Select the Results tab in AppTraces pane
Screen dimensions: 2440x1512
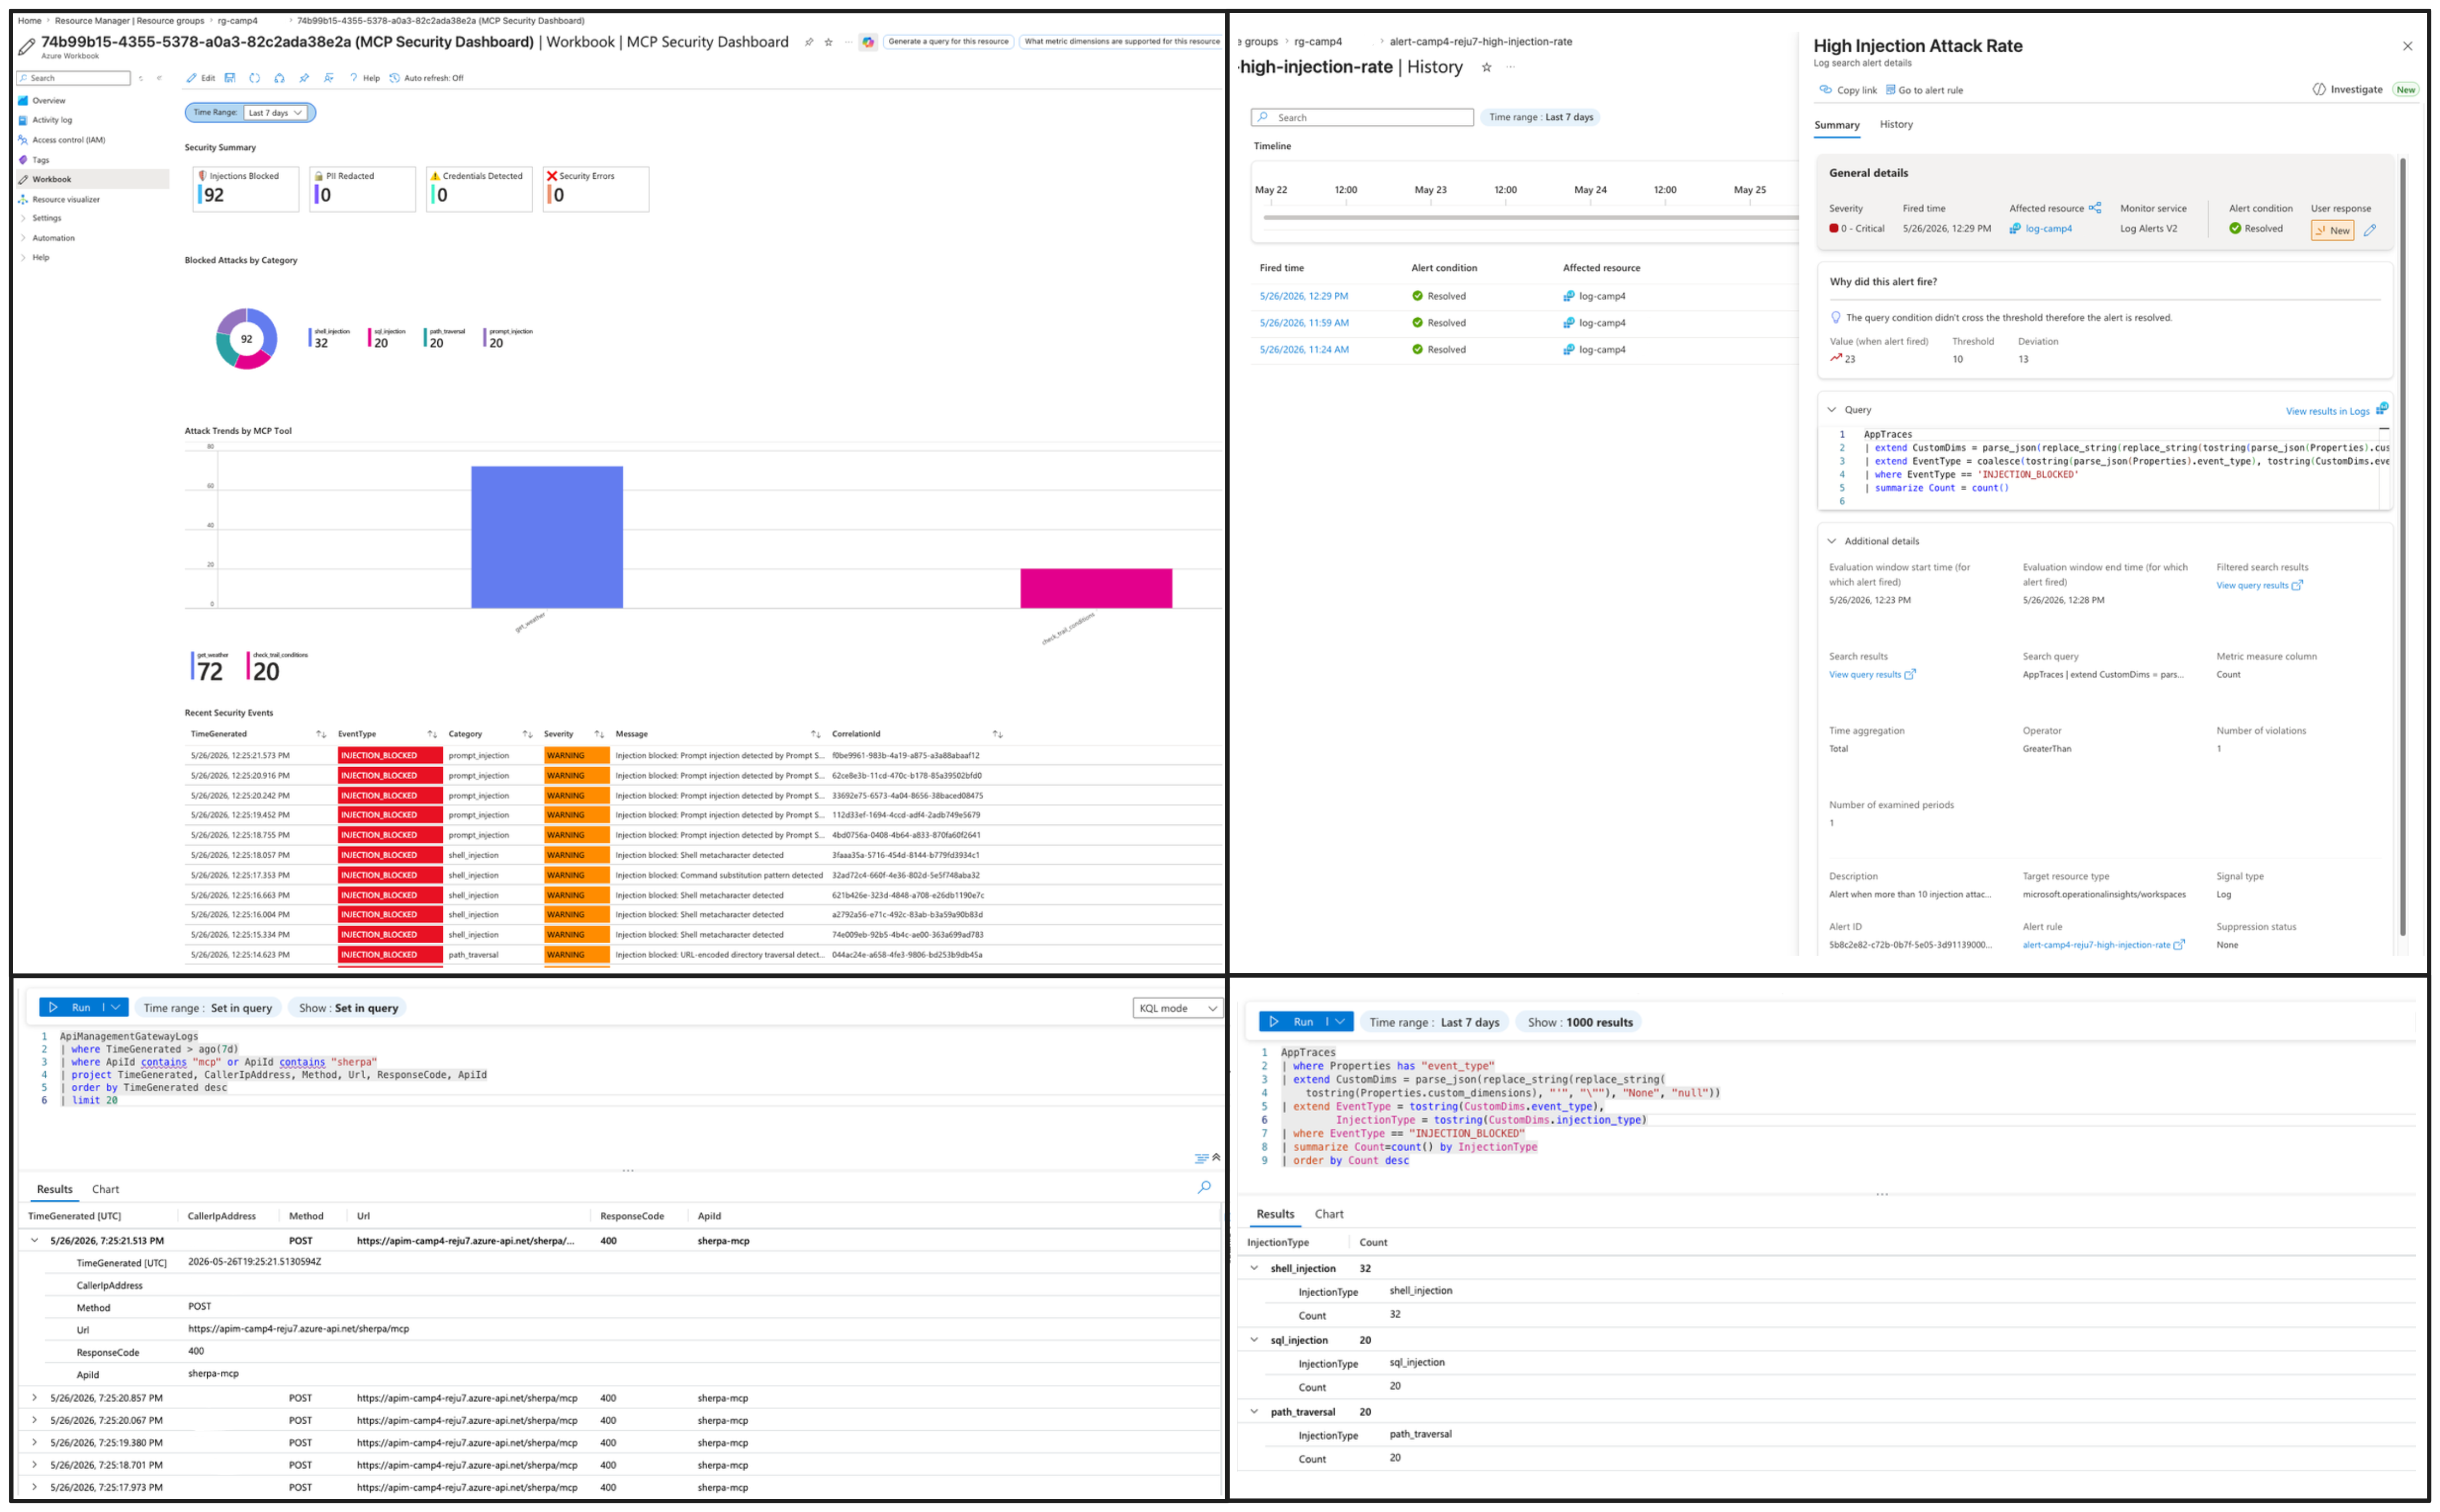coord(1274,1214)
